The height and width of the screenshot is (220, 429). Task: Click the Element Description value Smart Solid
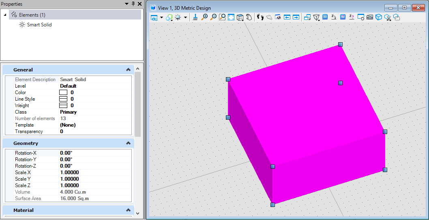[x=73, y=80]
